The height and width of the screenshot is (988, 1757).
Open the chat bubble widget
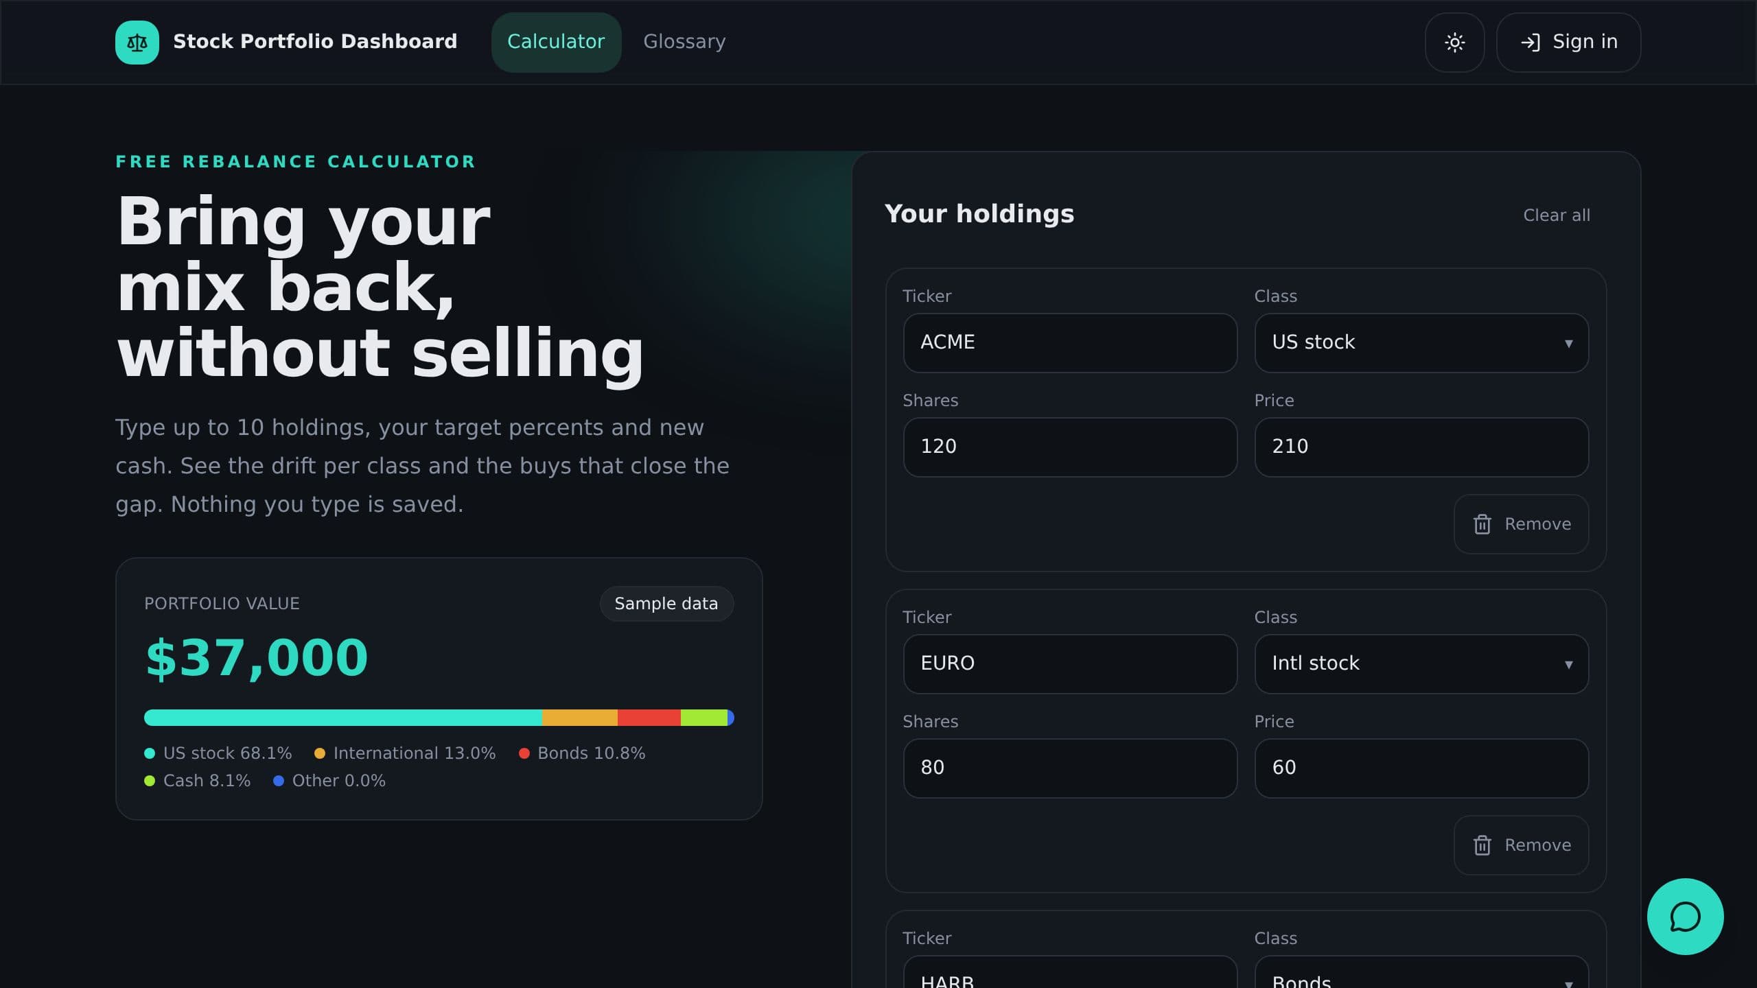coord(1685,917)
